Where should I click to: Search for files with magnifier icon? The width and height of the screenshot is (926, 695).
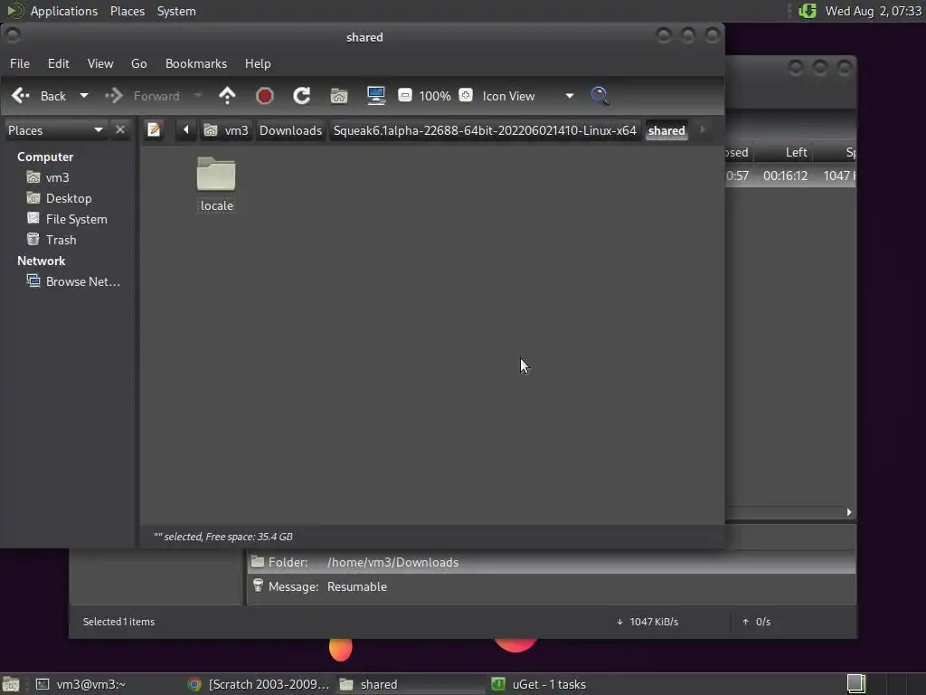[x=600, y=96]
